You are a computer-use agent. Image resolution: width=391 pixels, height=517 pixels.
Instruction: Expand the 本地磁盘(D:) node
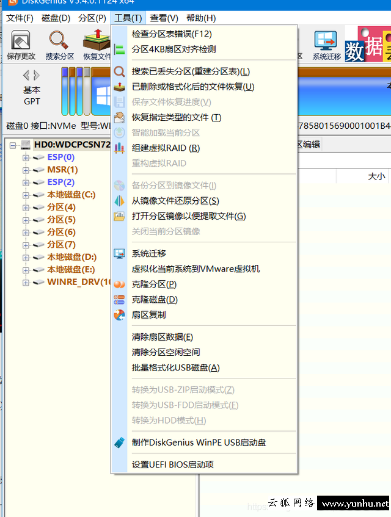click(26, 258)
